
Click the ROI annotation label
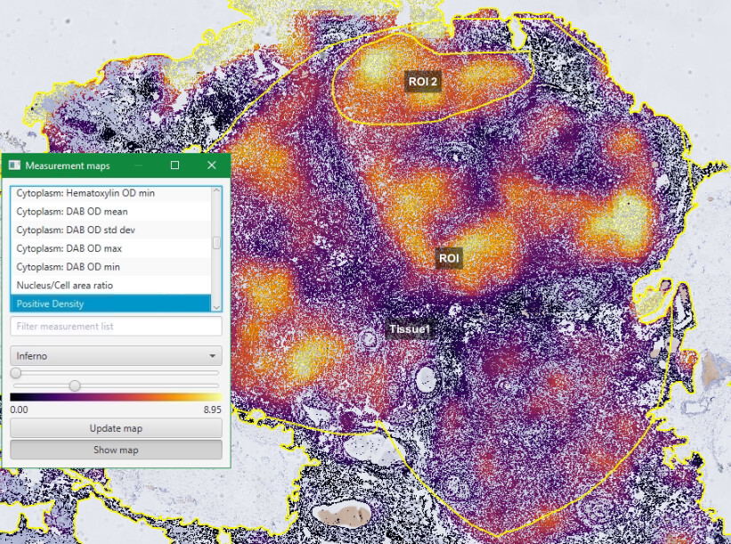click(x=450, y=258)
